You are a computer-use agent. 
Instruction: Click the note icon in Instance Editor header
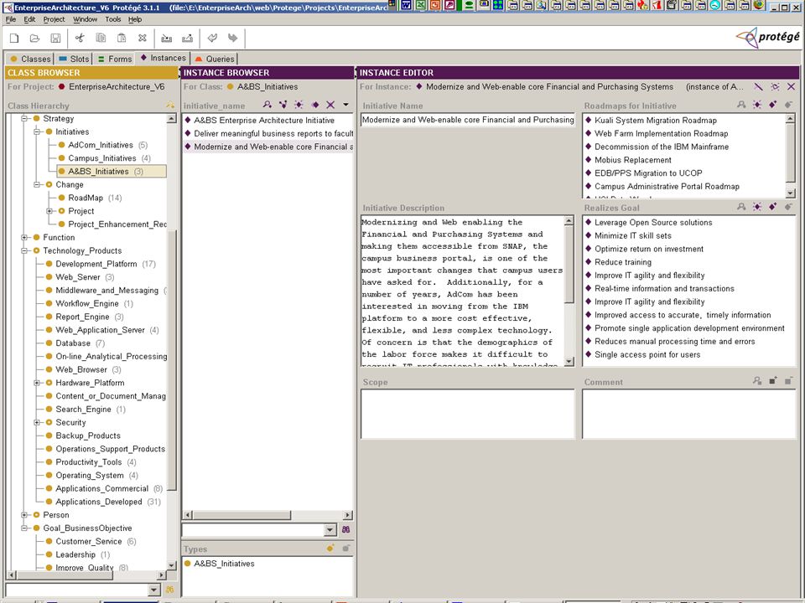(758, 86)
